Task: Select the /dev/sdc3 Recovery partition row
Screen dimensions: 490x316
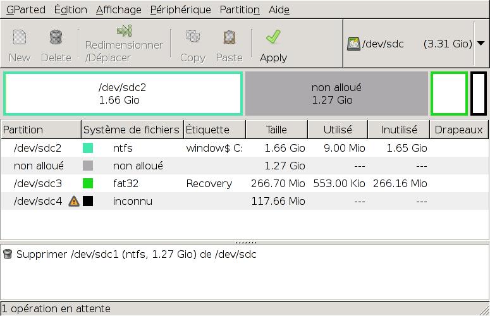Action: [x=209, y=184]
